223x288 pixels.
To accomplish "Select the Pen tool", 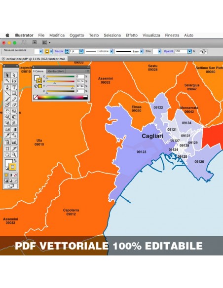I will (7, 87).
